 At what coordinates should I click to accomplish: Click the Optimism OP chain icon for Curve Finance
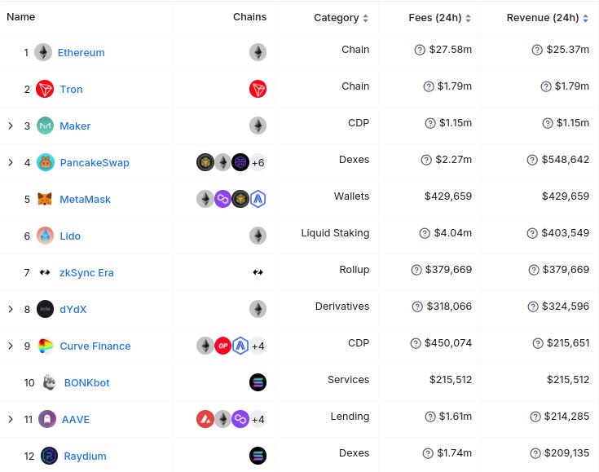tap(222, 346)
